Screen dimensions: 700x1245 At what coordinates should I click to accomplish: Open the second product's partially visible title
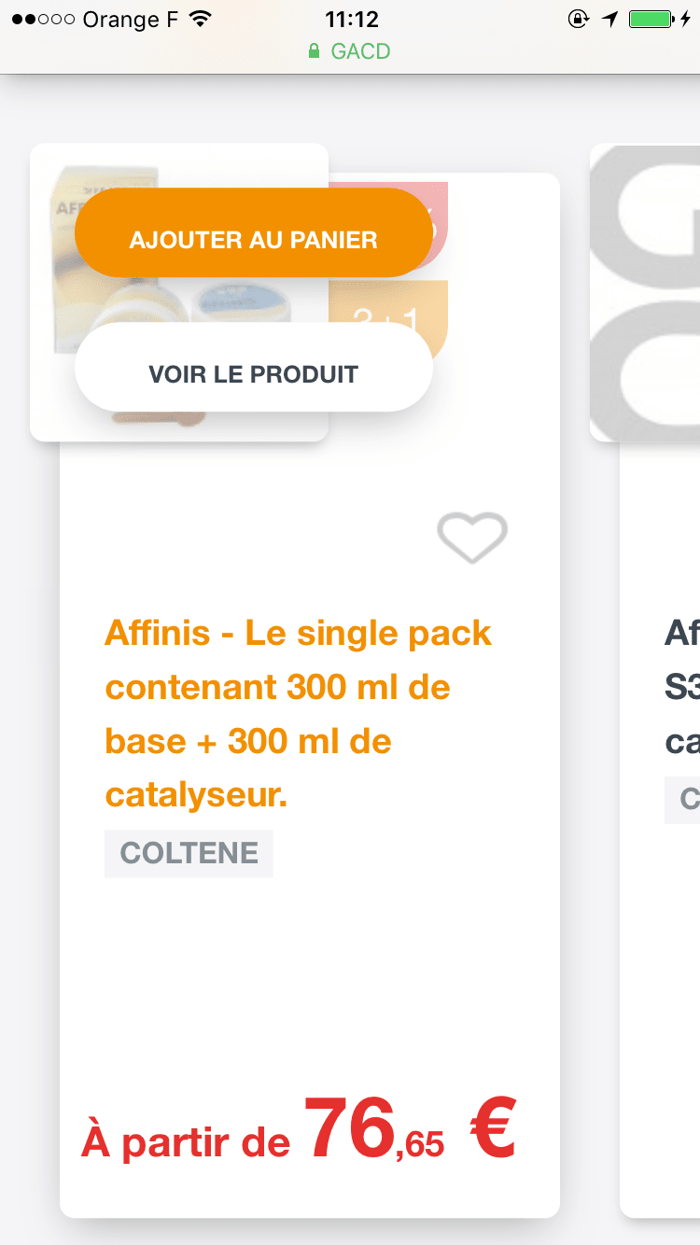(681, 687)
